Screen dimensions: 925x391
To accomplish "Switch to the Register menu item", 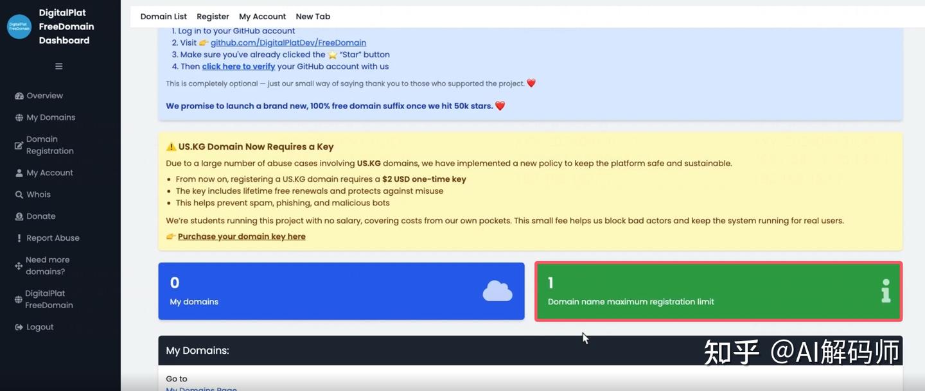I will click(213, 16).
